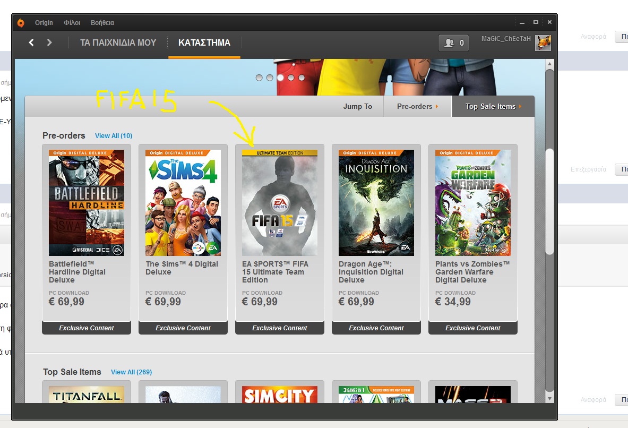Click Επεξεργασία link in background page
The height and width of the screenshot is (428, 628).
(588, 169)
